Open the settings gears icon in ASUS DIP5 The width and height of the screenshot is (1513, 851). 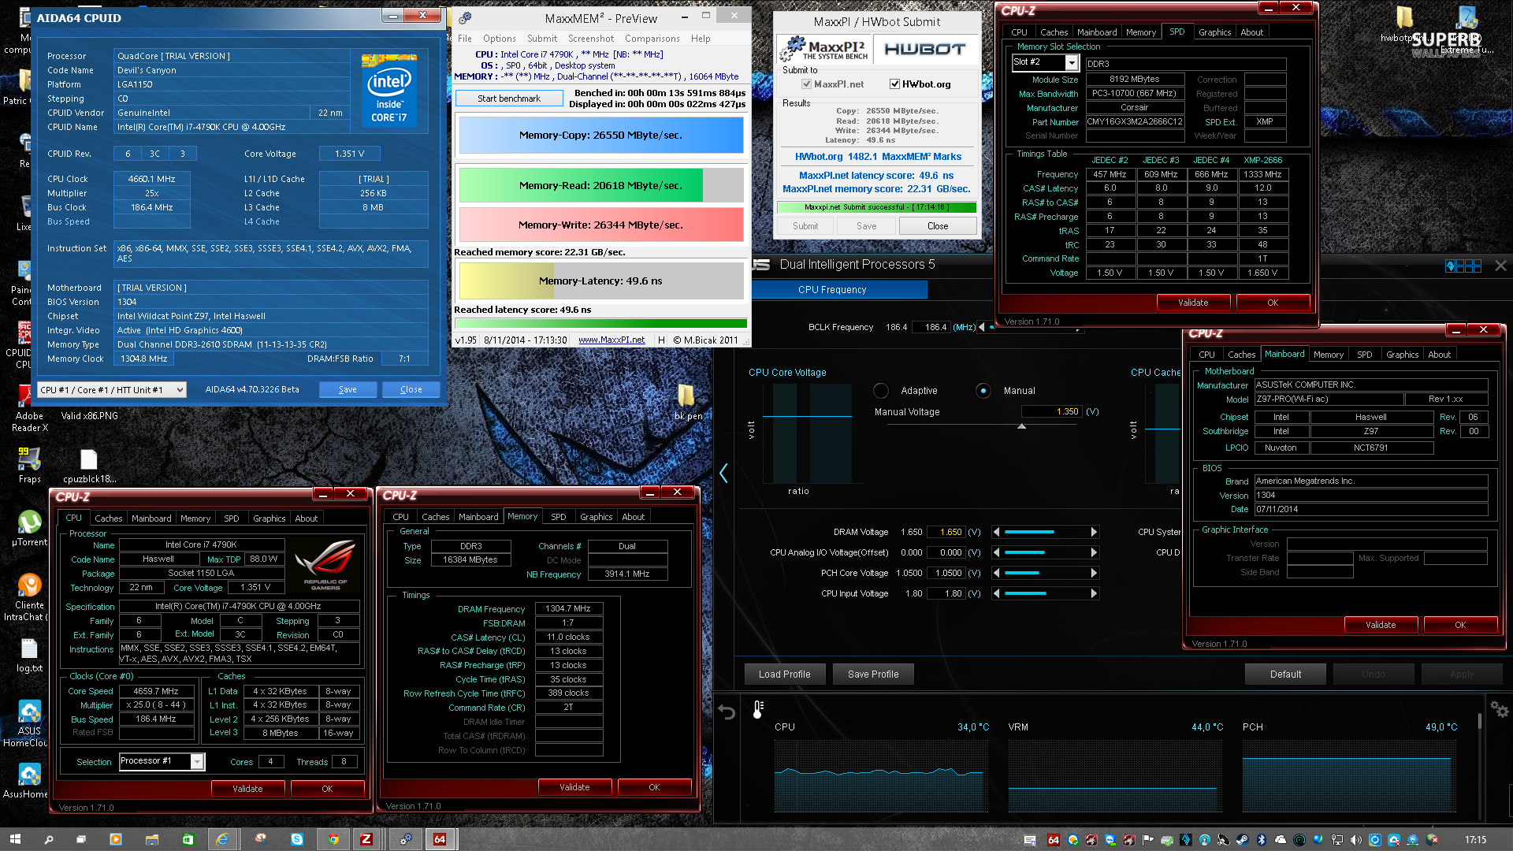pyautogui.click(x=1500, y=709)
